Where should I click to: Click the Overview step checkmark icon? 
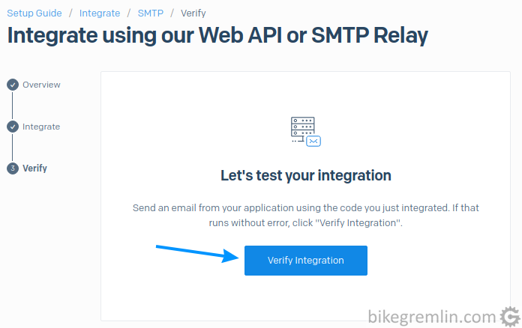13,85
